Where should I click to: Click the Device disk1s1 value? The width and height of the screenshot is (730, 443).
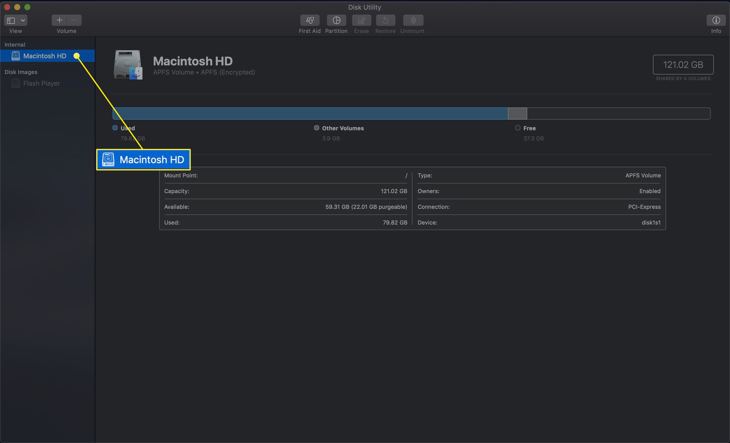pos(651,223)
